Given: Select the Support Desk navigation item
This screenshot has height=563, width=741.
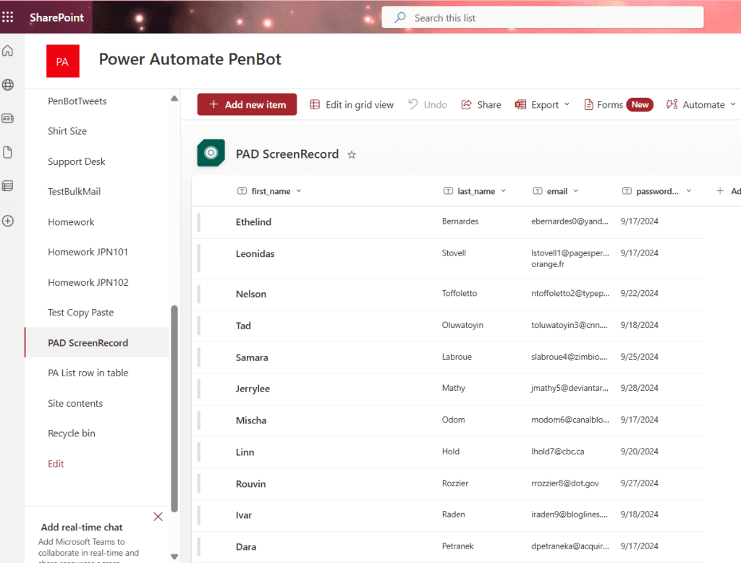Looking at the screenshot, I should (77, 161).
